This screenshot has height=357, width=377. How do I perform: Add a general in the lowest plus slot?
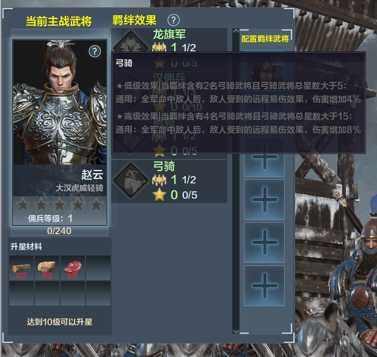pyautogui.click(x=264, y=286)
